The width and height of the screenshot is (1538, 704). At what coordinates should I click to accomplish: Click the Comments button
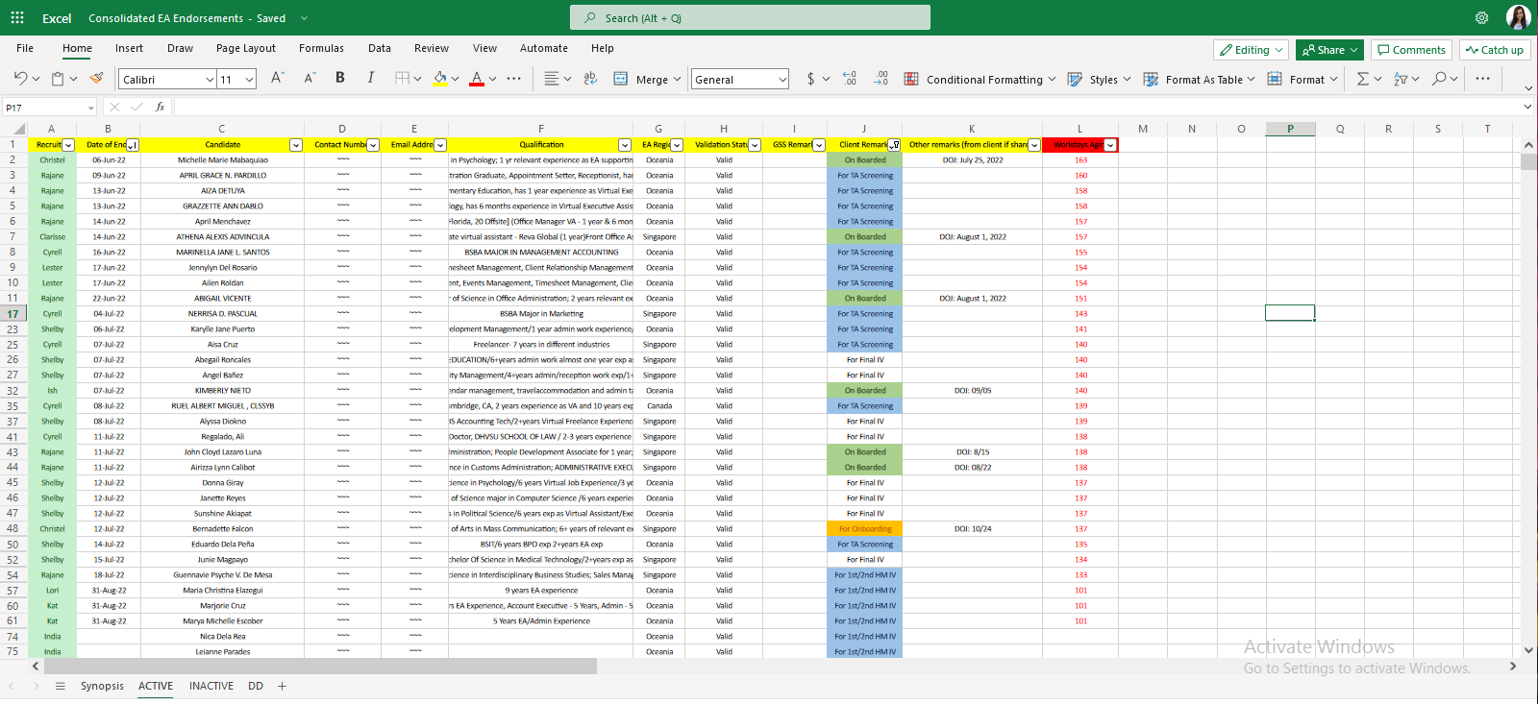[x=1410, y=50]
